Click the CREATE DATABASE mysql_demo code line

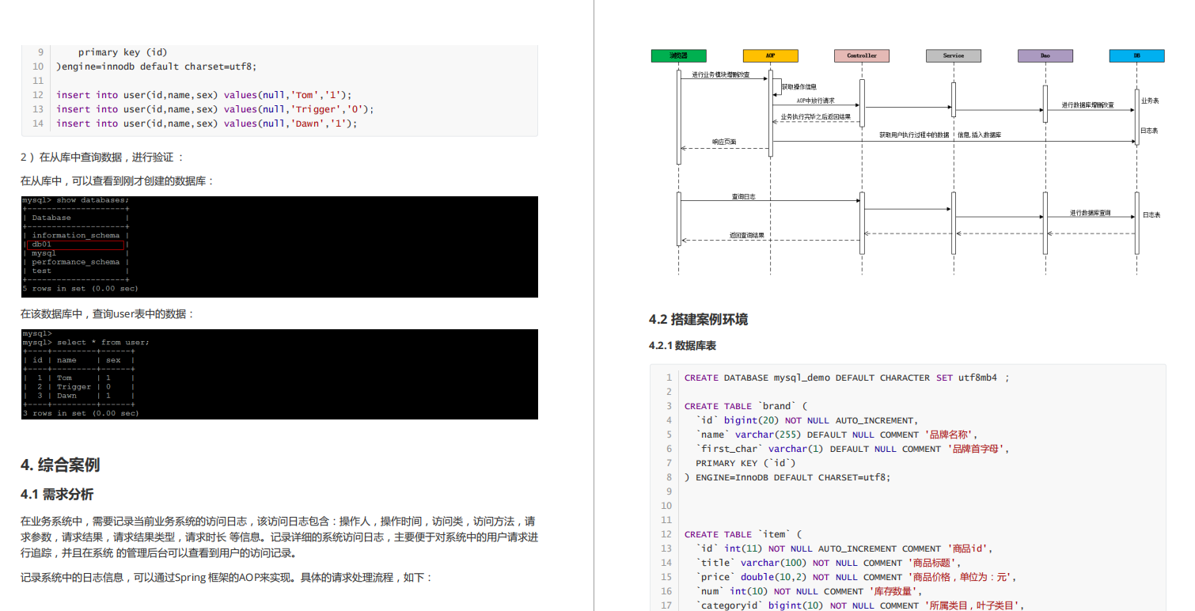pos(847,378)
